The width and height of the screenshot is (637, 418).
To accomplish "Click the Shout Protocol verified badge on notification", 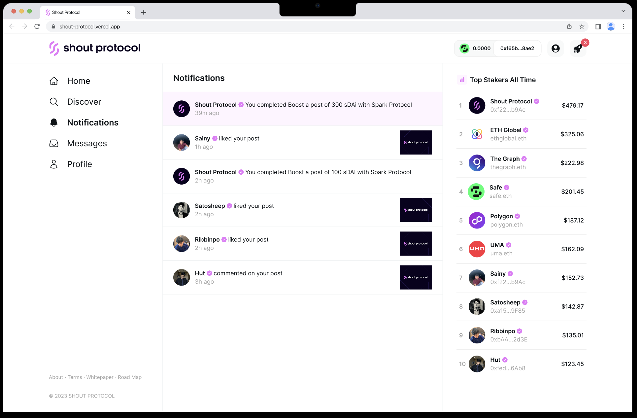I will (241, 104).
